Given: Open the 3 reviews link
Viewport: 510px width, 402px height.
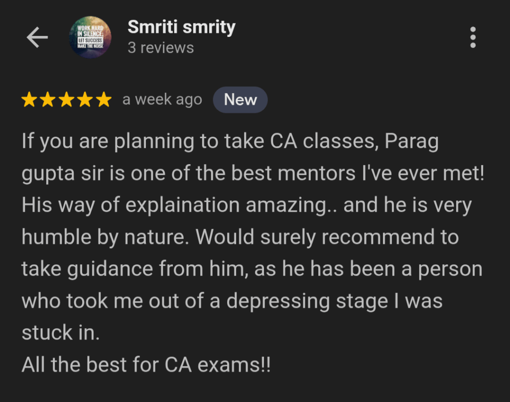Looking at the screenshot, I should coord(160,48).
